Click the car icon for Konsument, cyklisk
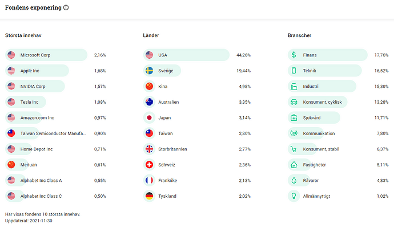This screenshot has width=394, height=228. pyautogui.click(x=294, y=102)
